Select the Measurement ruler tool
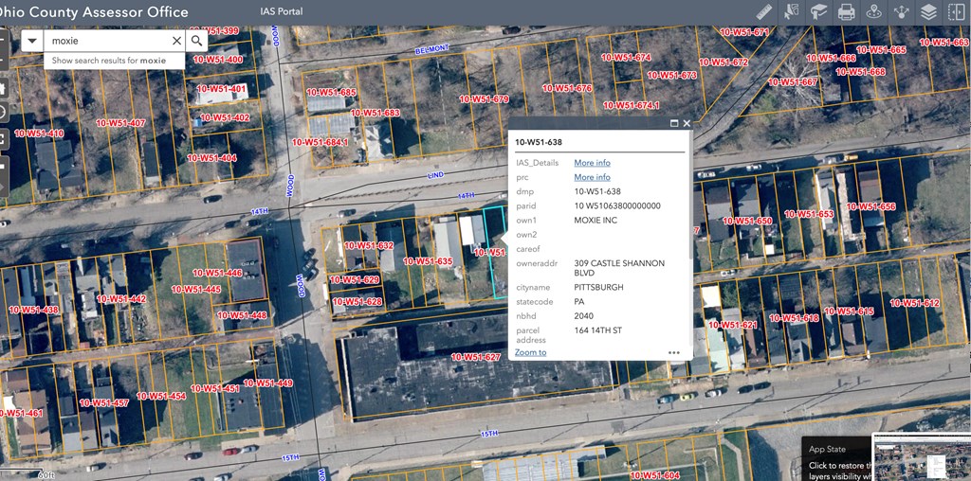This screenshot has height=481, width=971. click(x=764, y=12)
